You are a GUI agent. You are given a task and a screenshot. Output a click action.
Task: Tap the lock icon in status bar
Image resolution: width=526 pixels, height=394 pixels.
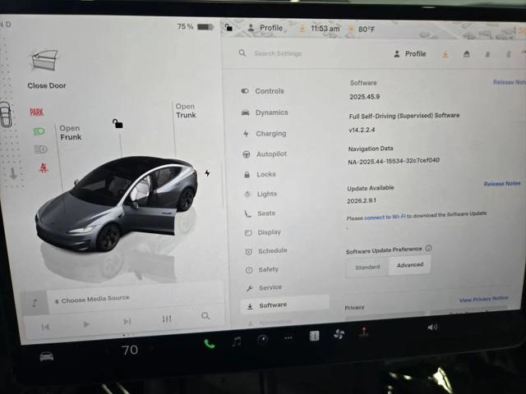tap(228, 27)
